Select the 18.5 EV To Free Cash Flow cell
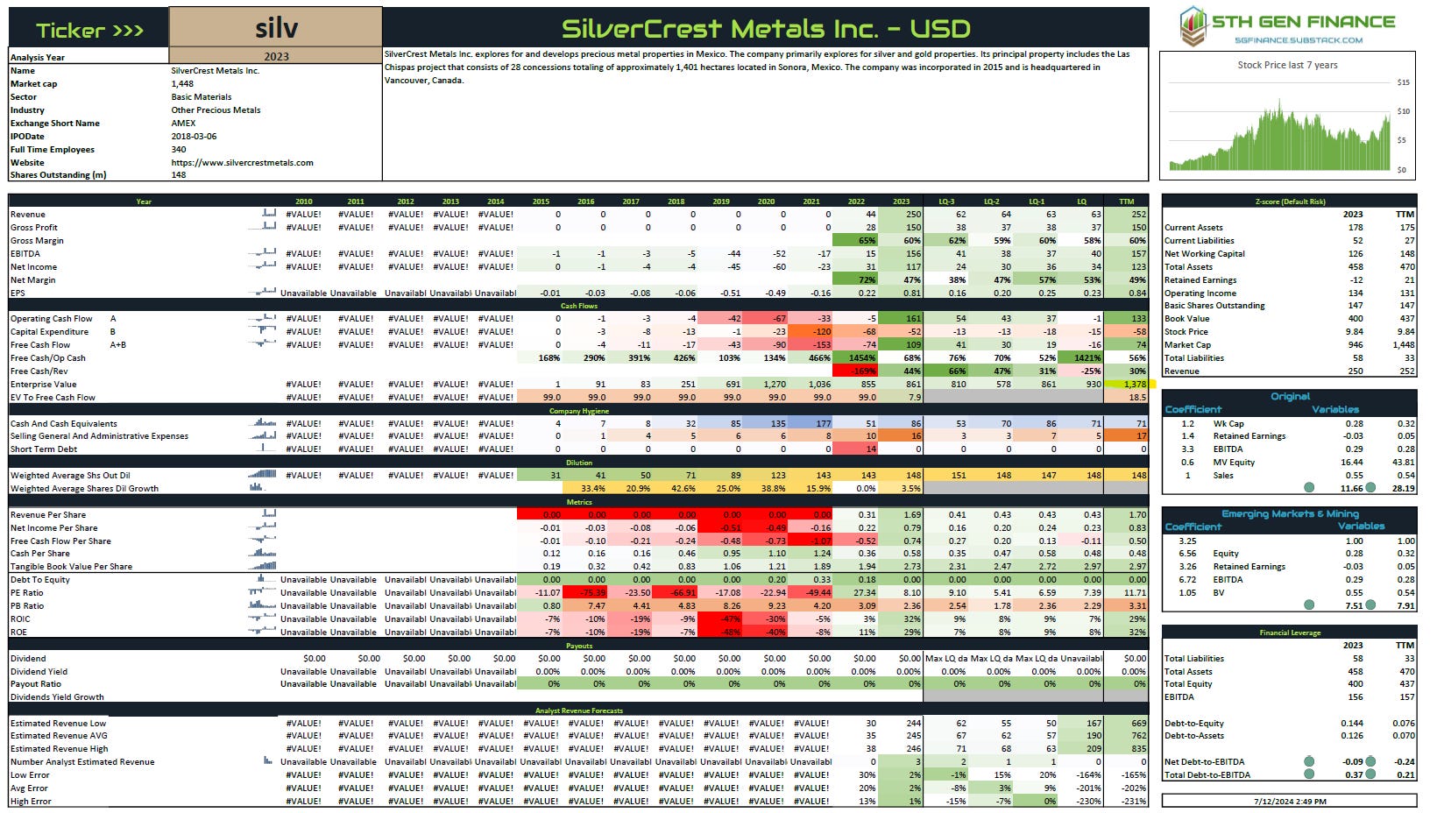The image size is (1437, 813). [x=1126, y=398]
